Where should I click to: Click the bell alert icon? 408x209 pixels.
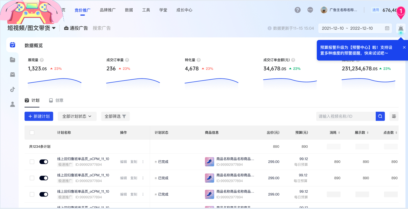401,28
